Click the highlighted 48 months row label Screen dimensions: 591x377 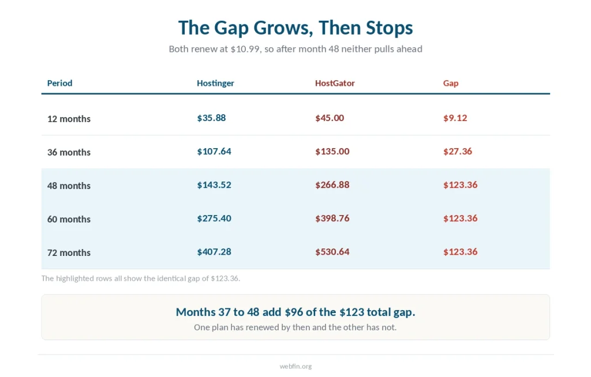point(69,186)
